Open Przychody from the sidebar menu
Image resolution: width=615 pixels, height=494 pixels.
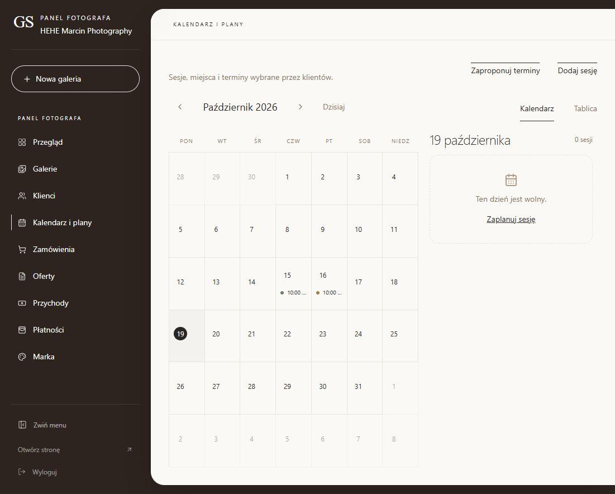tap(75, 303)
